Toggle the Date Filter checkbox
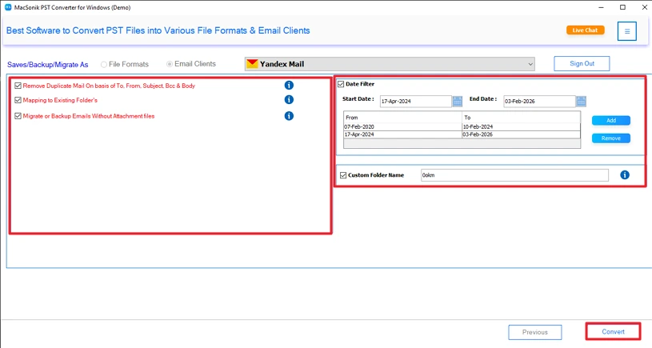Screen dimensions: 652x348 click(x=341, y=84)
